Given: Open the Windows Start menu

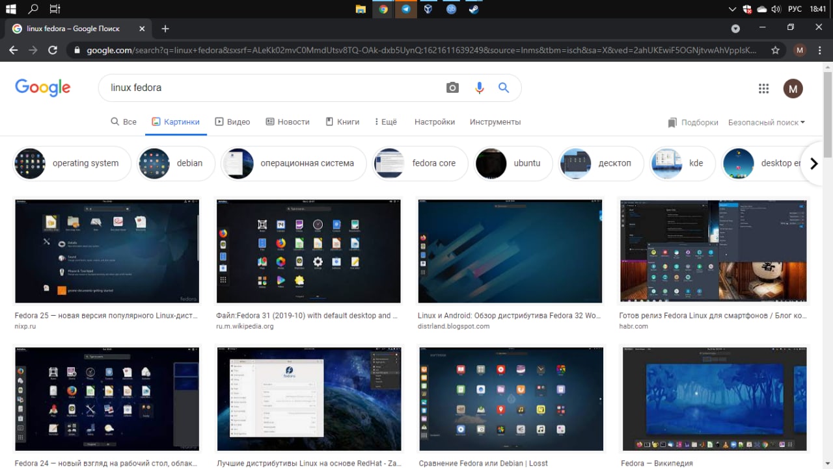Looking at the screenshot, I should (10, 9).
